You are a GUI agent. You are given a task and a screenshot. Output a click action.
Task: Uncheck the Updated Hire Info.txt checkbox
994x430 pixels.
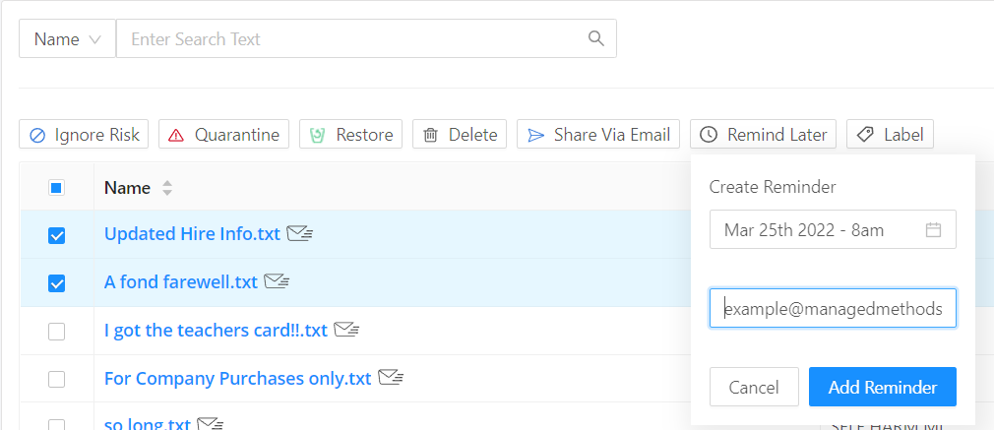(x=56, y=235)
